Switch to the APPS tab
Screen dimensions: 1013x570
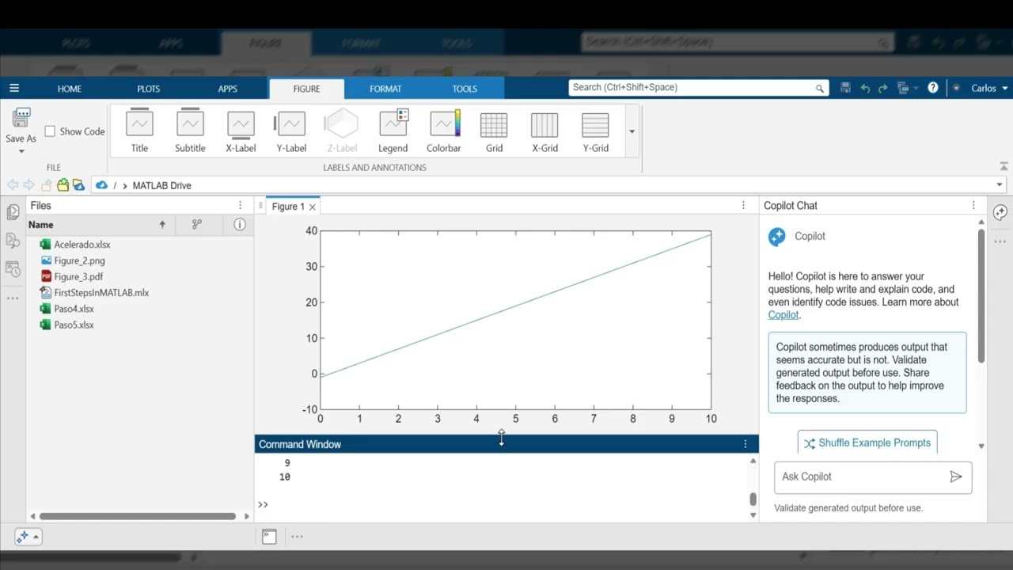[227, 89]
